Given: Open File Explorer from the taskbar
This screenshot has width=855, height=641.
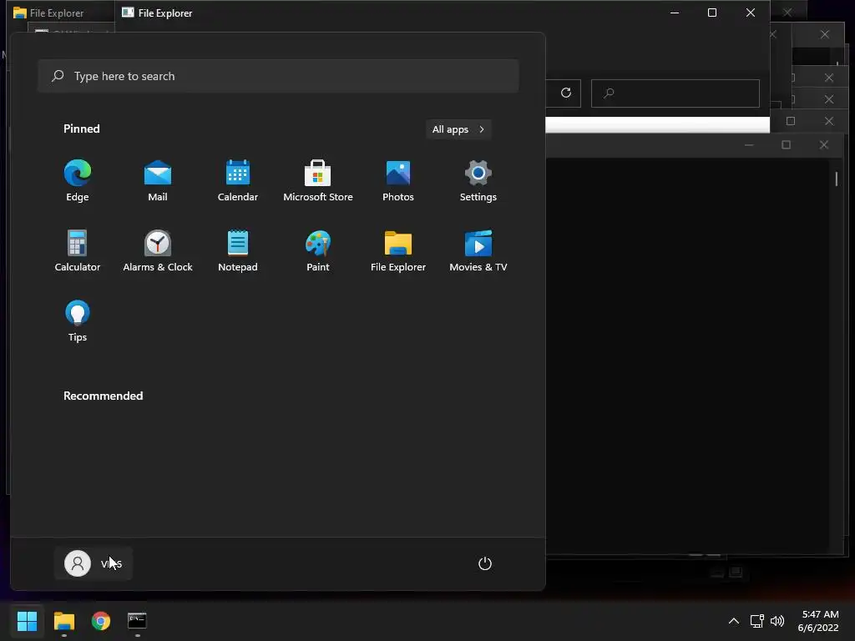Looking at the screenshot, I should pyautogui.click(x=63, y=621).
